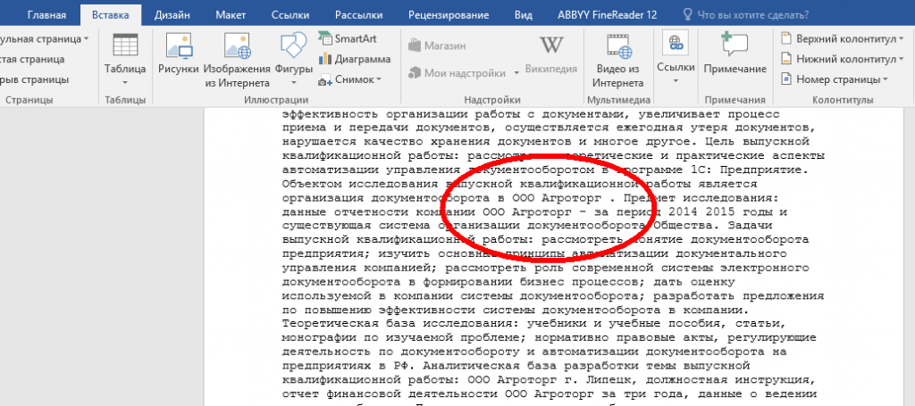
Task: Expand the Верхний колонтитул dropdown
Action: pos(901,39)
